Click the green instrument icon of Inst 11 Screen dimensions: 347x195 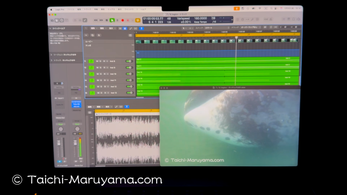(92, 80)
